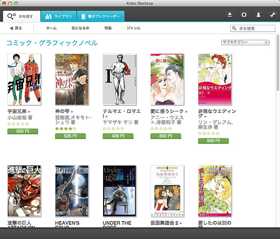Open テルマエ・ロマエ cover thumbnail

[120, 79]
